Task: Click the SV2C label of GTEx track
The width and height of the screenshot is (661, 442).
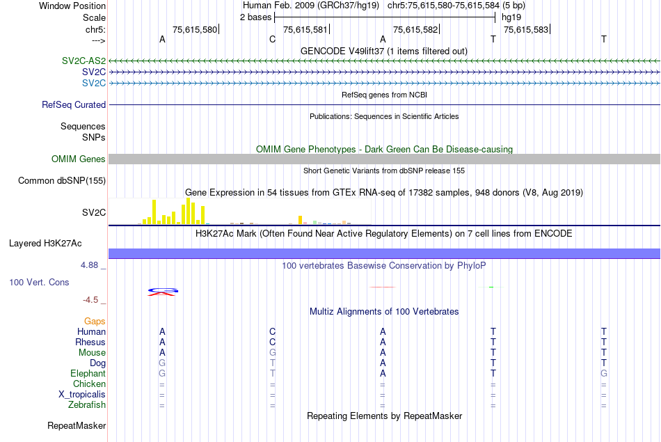Action: [94, 212]
